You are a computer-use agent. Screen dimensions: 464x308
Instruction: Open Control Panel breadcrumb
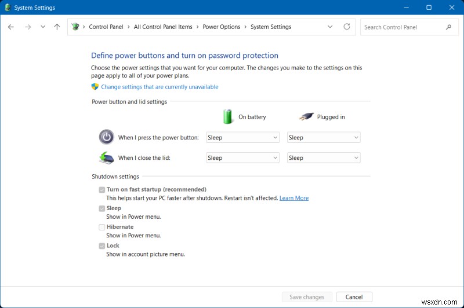coord(106,27)
